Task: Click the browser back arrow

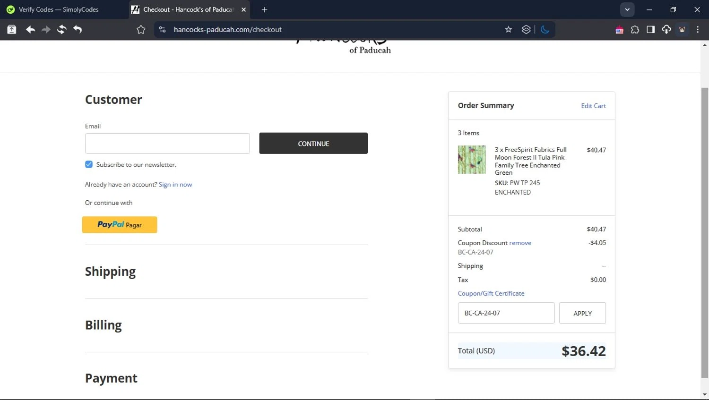Action: point(30,30)
